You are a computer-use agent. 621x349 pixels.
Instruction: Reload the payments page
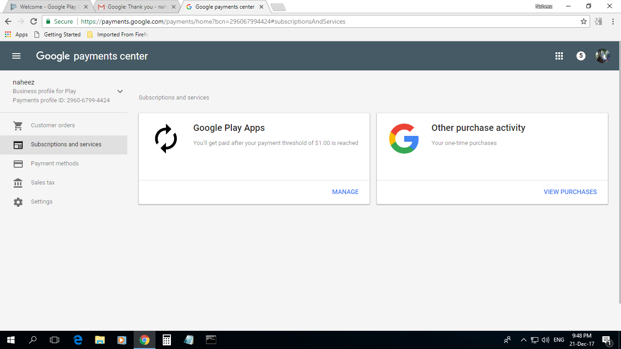(x=33, y=21)
